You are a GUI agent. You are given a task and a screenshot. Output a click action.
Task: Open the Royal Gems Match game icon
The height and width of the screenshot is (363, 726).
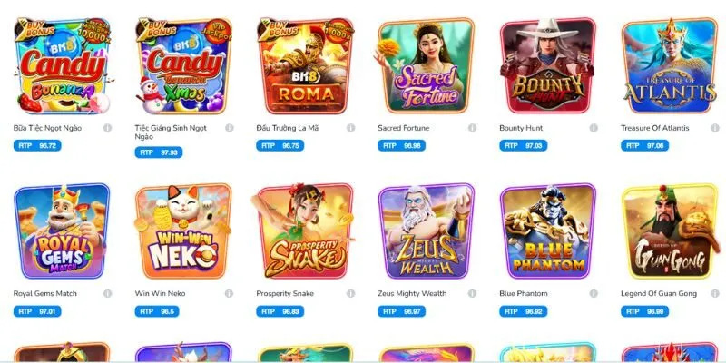pos(62,231)
